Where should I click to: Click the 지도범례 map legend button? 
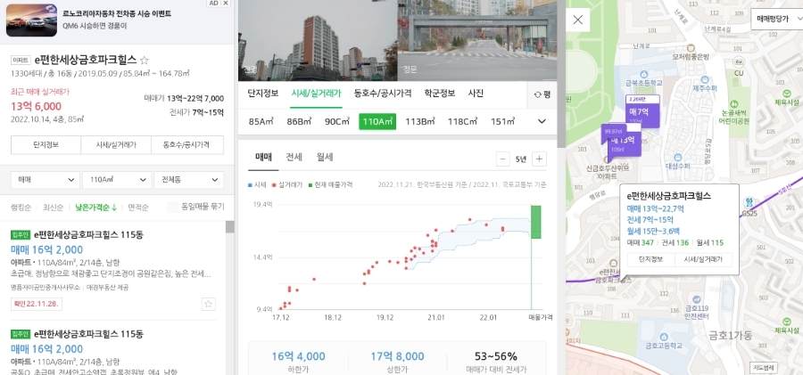(x=764, y=367)
